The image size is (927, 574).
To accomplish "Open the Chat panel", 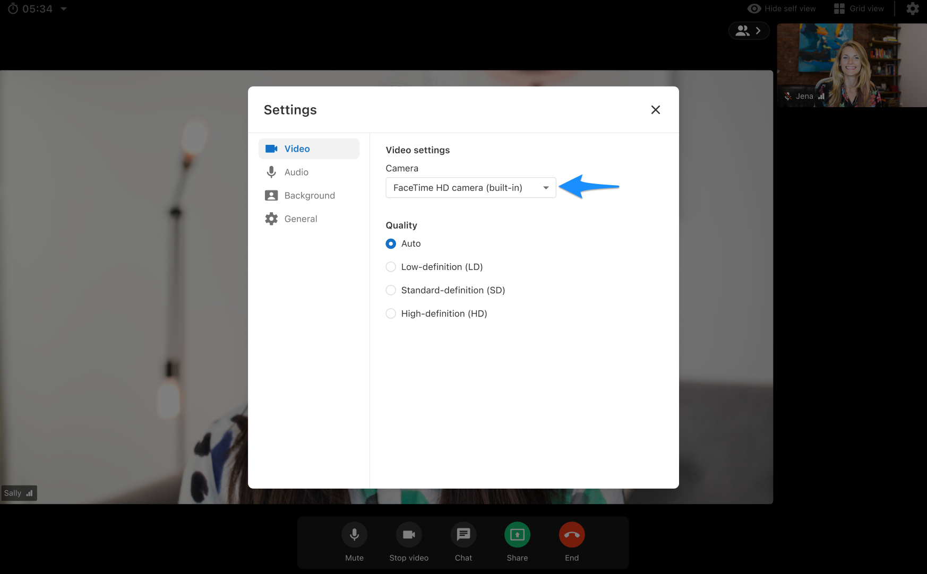I will pos(463,535).
